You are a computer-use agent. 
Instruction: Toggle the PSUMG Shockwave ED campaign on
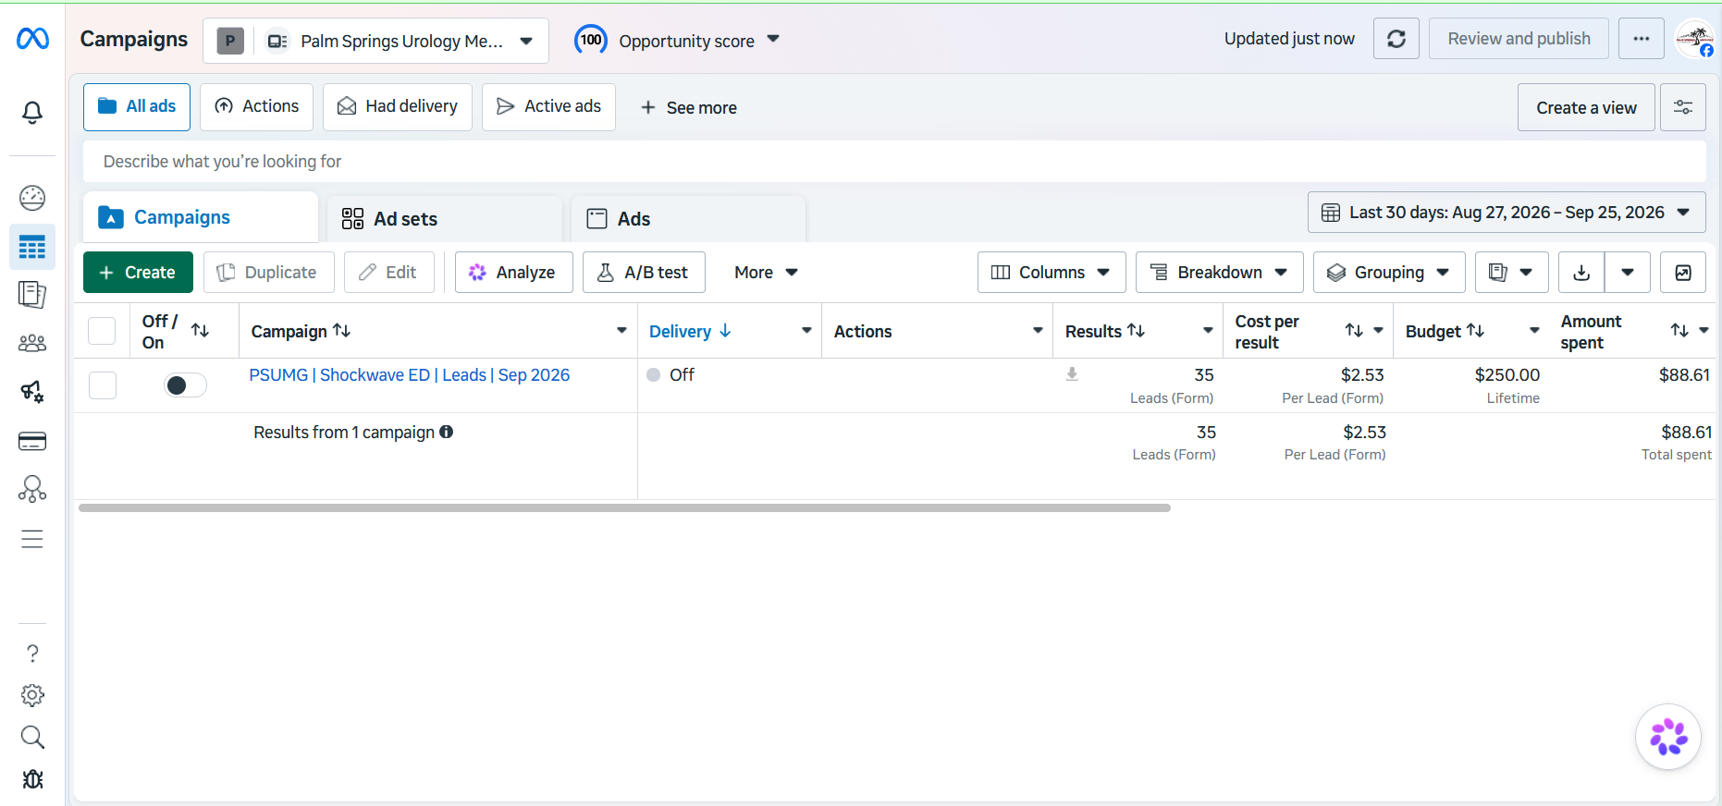(185, 385)
